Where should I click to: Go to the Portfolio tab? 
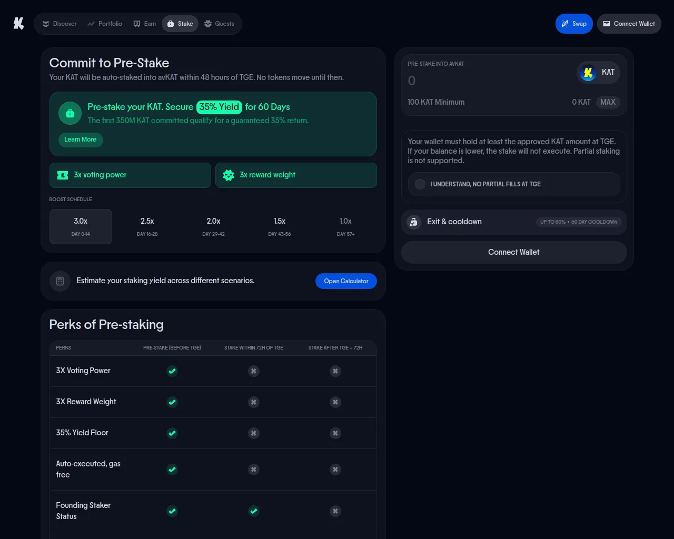(105, 24)
